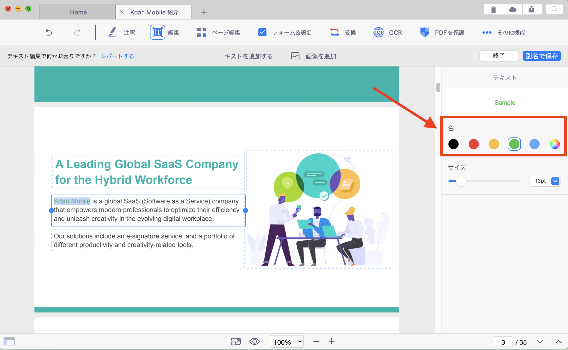568x350 pixels.
Task: Click the right resize handle of selected textbox
Action: click(245, 210)
